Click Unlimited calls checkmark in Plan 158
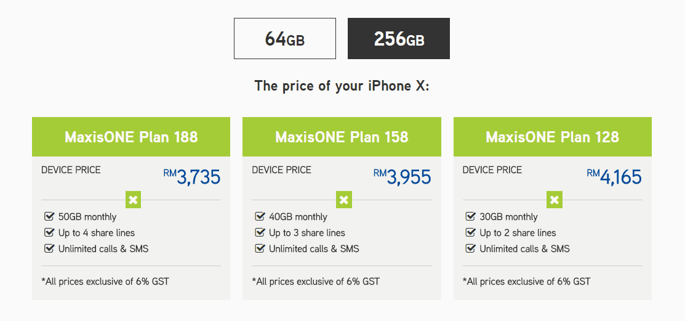The height and width of the screenshot is (321, 685). tap(260, 249)
